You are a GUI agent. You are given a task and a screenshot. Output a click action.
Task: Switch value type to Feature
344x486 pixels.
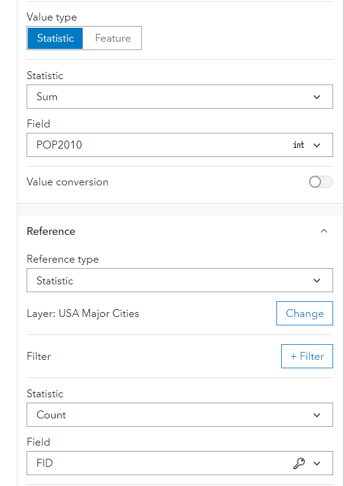pyautogui.click(x=112, y=38)
